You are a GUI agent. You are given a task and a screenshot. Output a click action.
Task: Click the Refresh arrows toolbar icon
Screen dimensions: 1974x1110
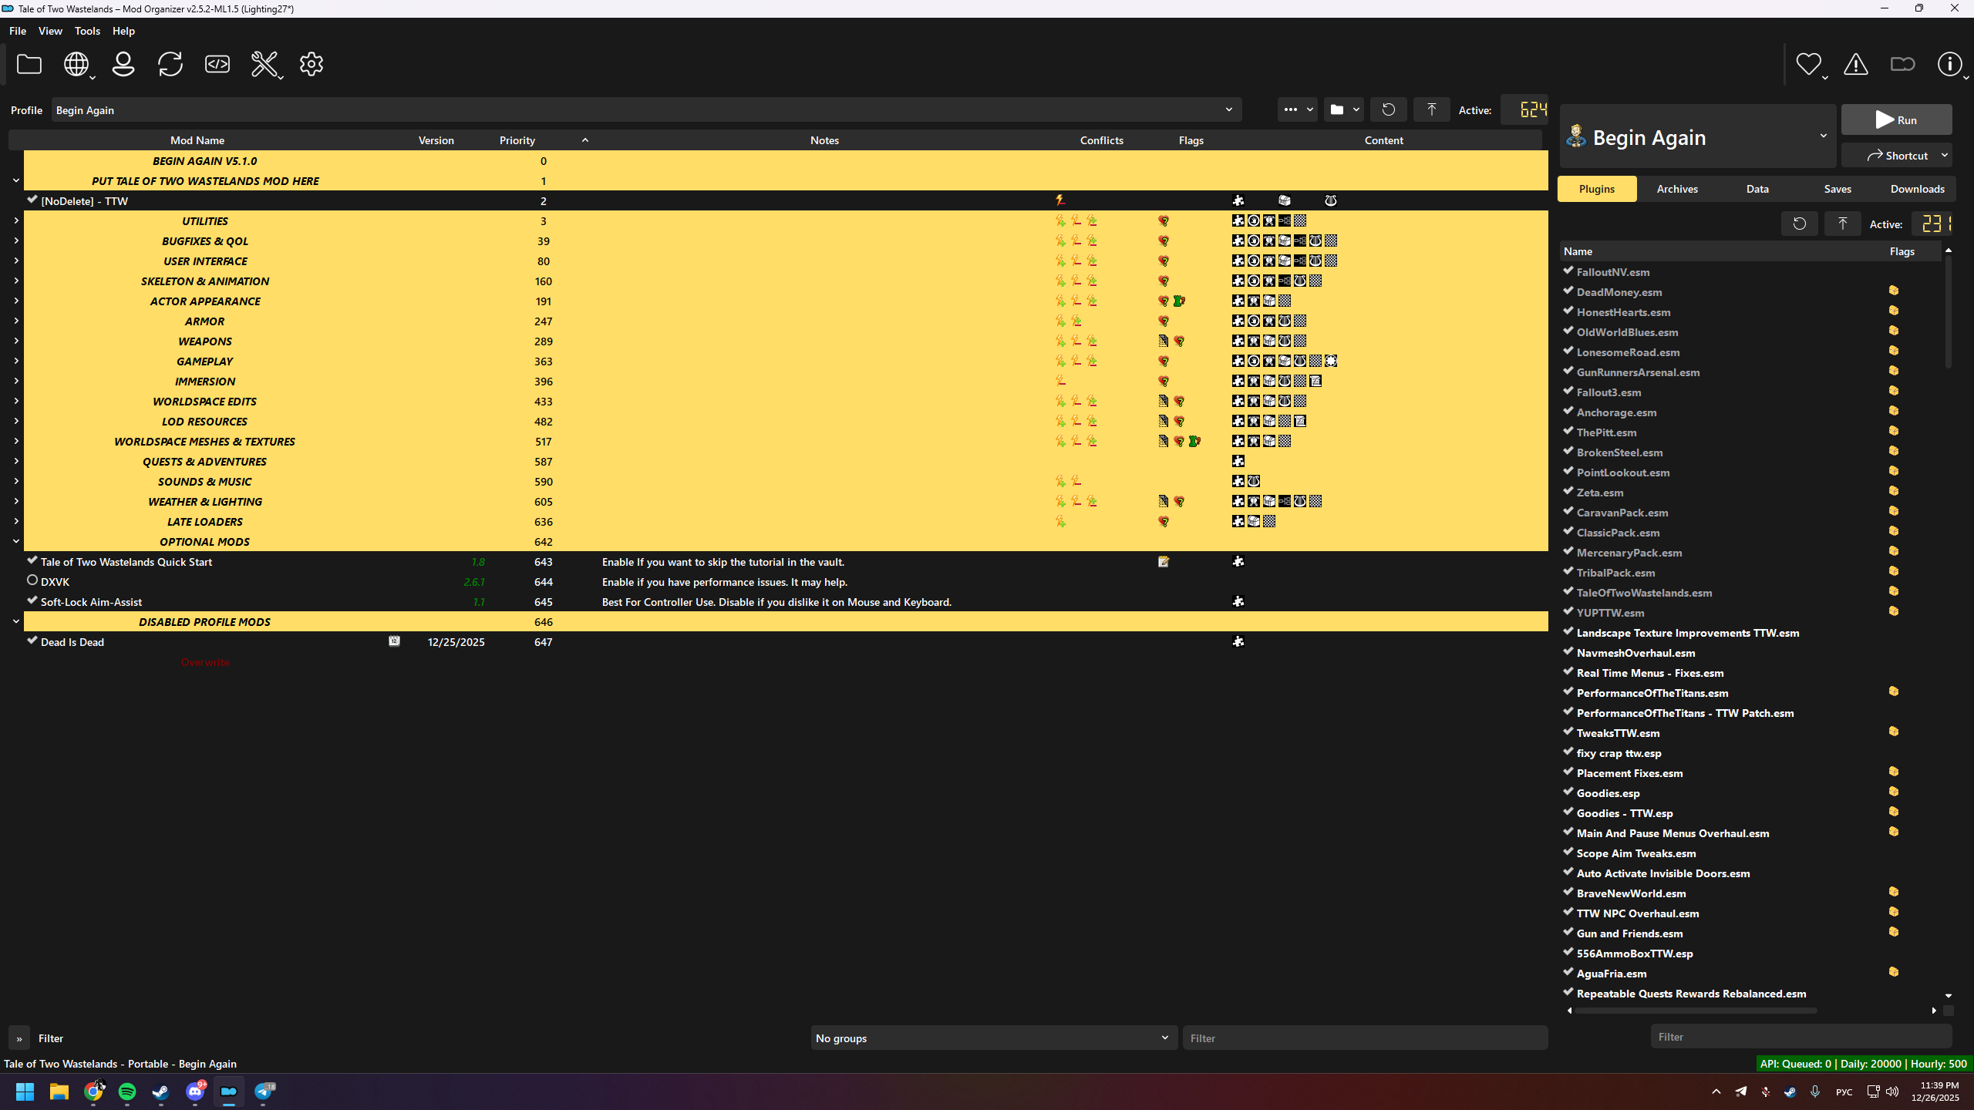pyautogui.click(x=170, y=65)
